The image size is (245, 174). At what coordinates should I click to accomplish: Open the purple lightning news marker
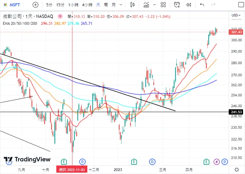(x=217, y=162)
